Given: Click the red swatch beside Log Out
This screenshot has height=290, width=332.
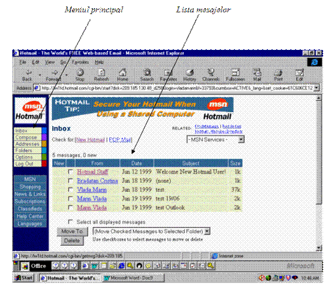Looking at the screenshot, I should 44,164.
